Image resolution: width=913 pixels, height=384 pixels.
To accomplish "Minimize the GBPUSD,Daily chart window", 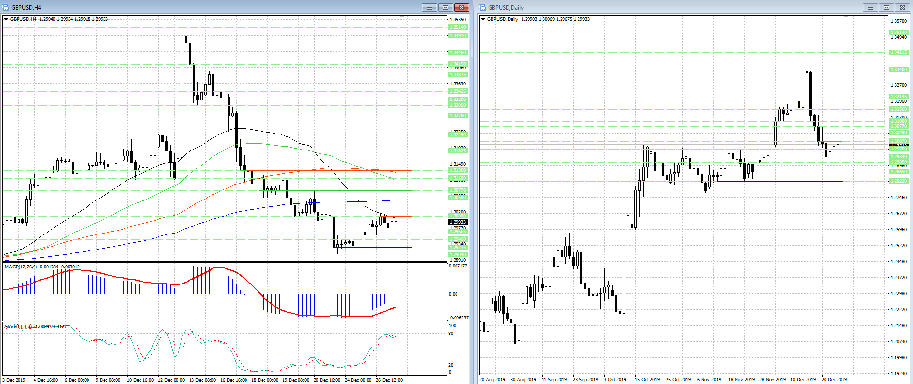I will coord(870,7).
